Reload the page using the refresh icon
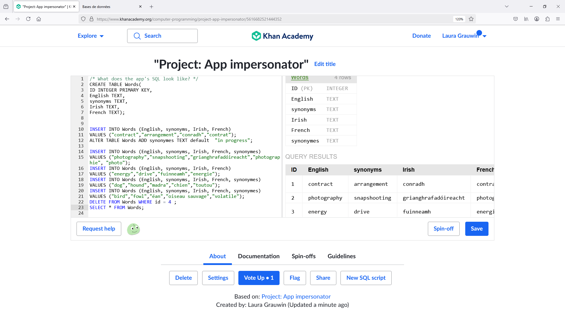565x318 pixels. tap(28, 19)
